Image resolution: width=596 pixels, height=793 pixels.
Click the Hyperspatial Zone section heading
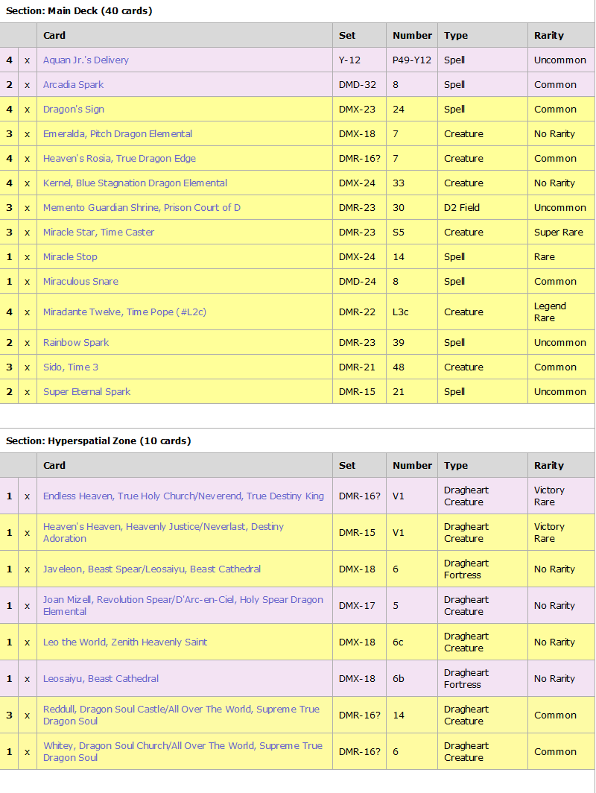(x=98, y=440)
